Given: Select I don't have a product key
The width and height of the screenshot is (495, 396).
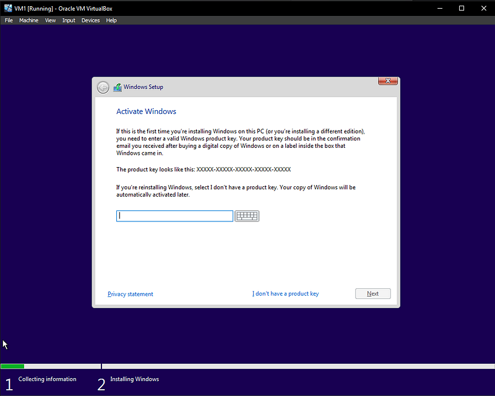Looking at the screenshot, I should click(x=285, y=294).
